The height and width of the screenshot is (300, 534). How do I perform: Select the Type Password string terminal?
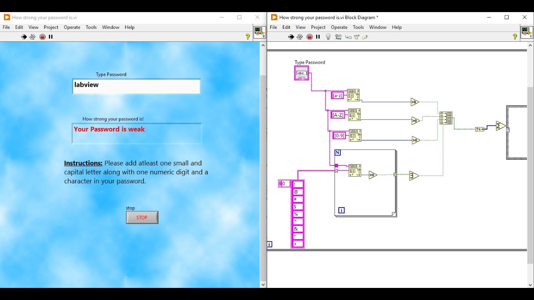click(302, 73)
